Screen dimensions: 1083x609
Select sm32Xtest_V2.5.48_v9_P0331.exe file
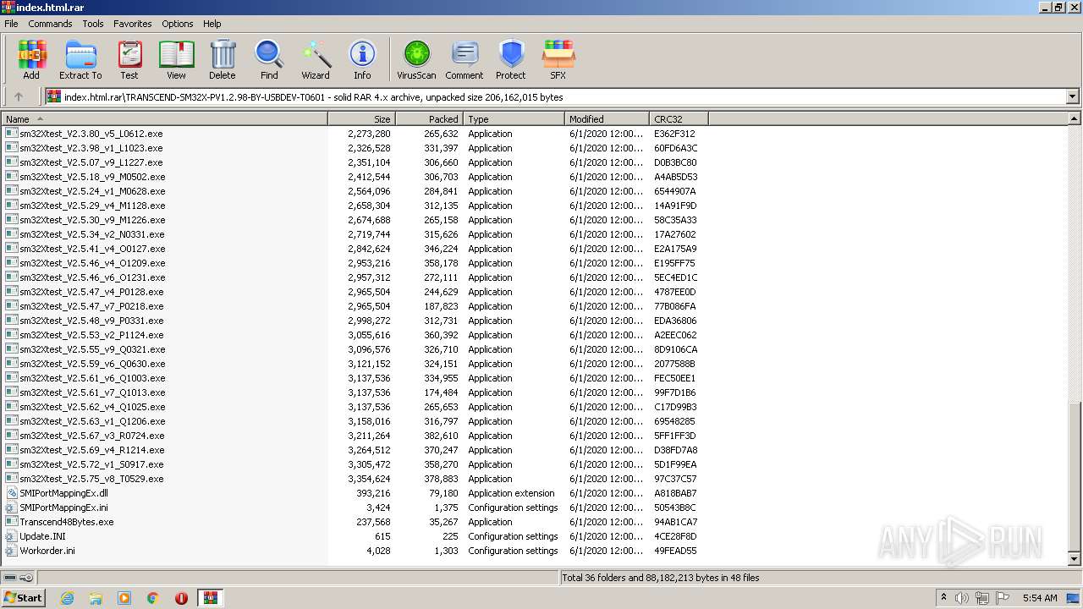[x=91, y=321]
